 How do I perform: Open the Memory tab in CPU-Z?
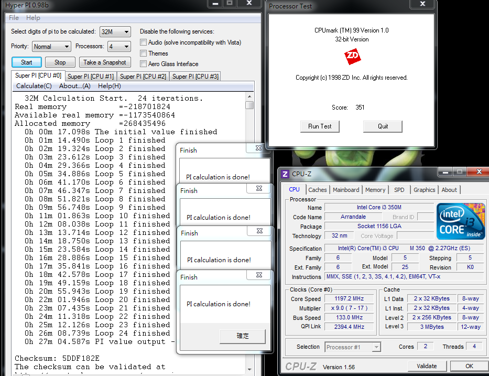pyautogui.click(x=375, y=190)
